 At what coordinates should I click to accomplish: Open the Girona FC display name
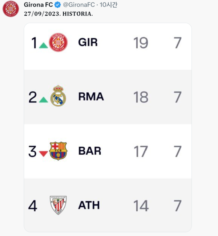pyautogui.click(x=38, y=5)
